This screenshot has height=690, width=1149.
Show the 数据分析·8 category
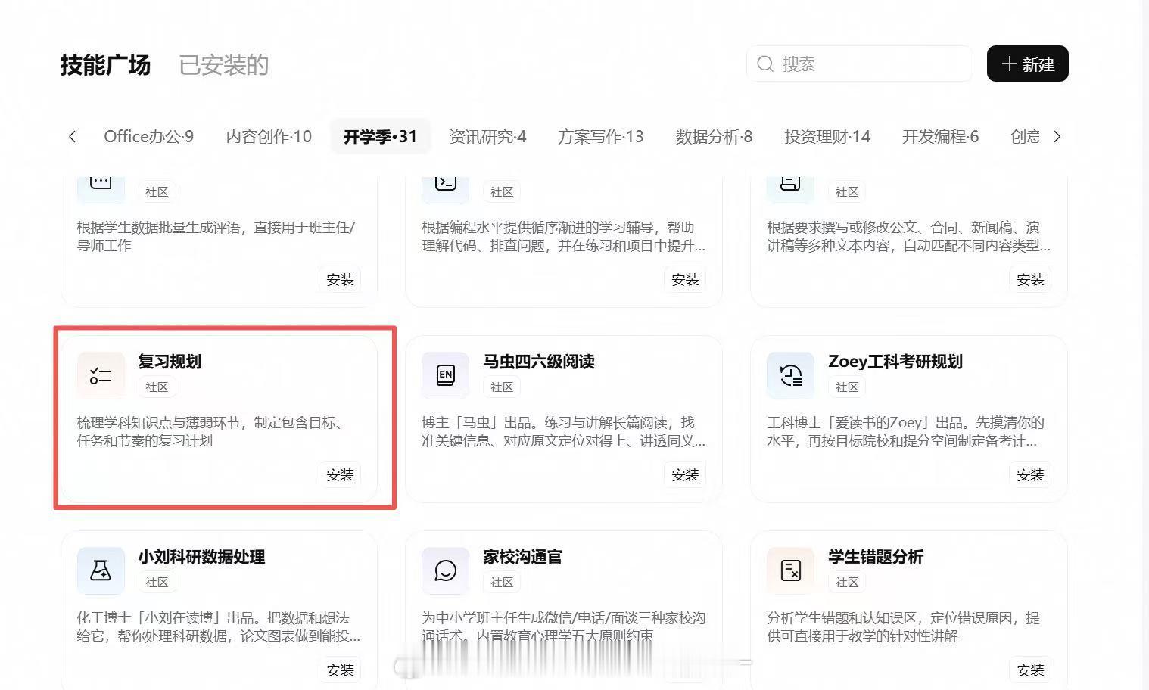click(x=714, y=137)
